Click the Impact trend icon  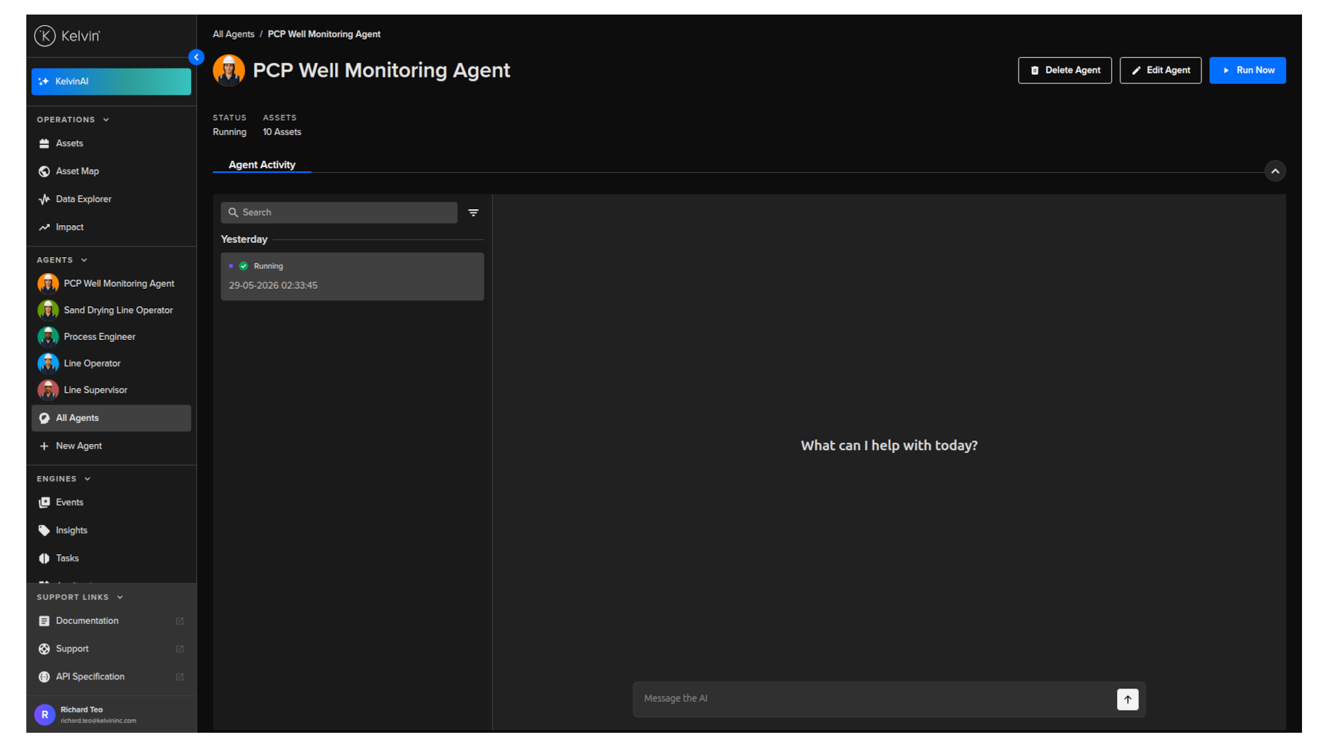44,227
